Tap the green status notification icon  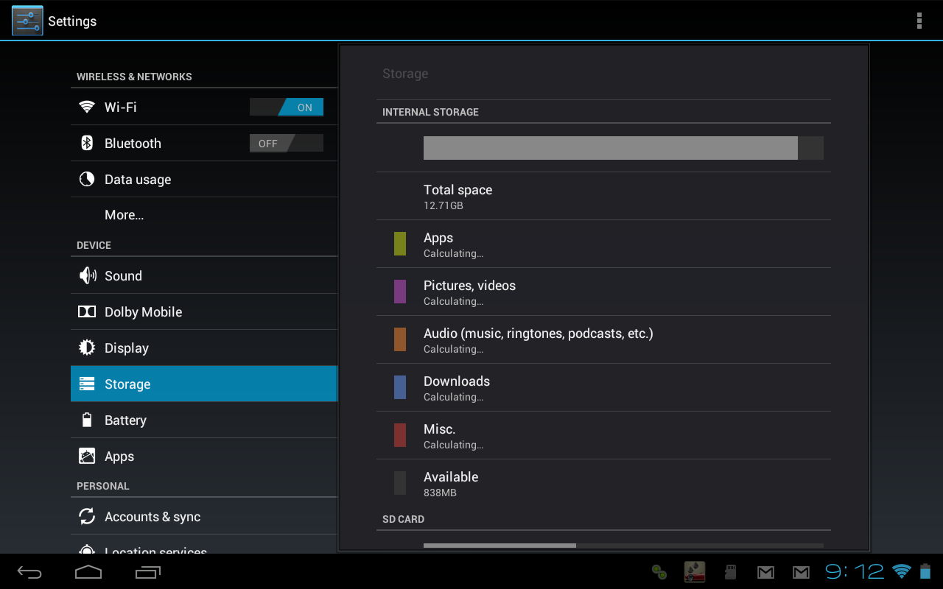coord(659,572)
